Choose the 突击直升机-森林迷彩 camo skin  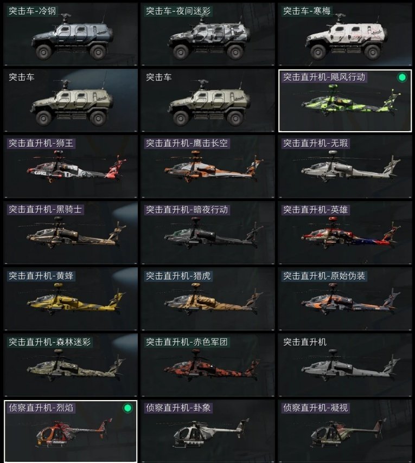[x=71, y=365]
